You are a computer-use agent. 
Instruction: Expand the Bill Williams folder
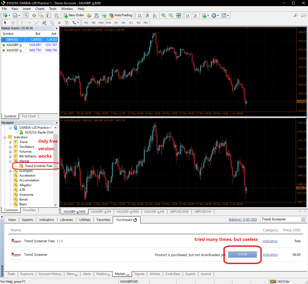pos(10,157)
